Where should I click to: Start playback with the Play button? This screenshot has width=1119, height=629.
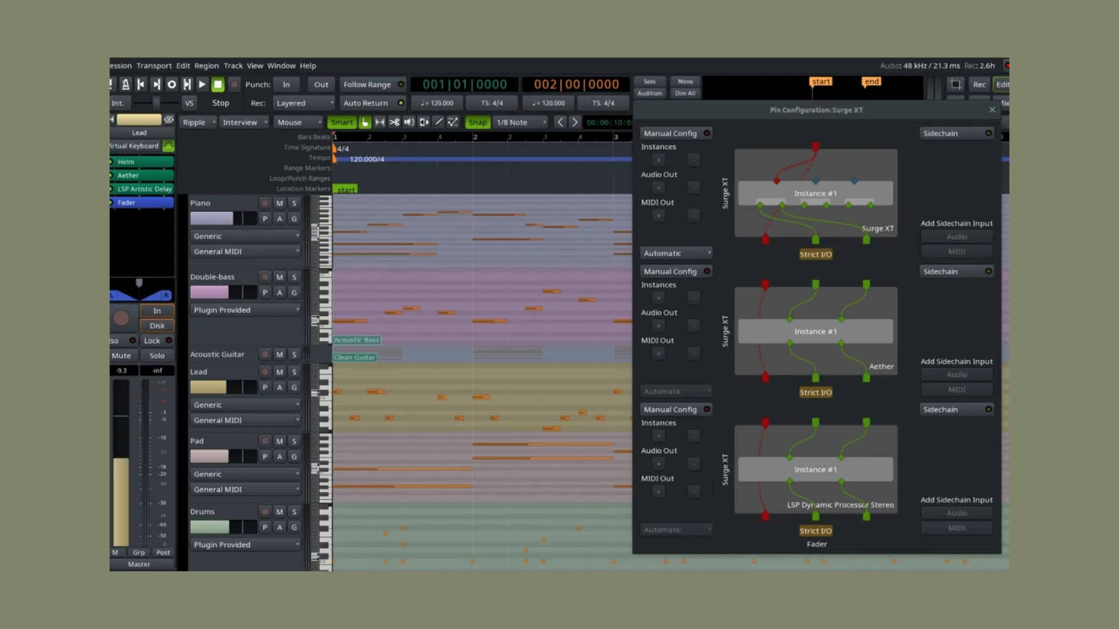(x=202, y=84)
